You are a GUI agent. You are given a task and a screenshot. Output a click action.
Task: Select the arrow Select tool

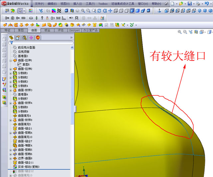pyautogui.click(x=20, y=11)
